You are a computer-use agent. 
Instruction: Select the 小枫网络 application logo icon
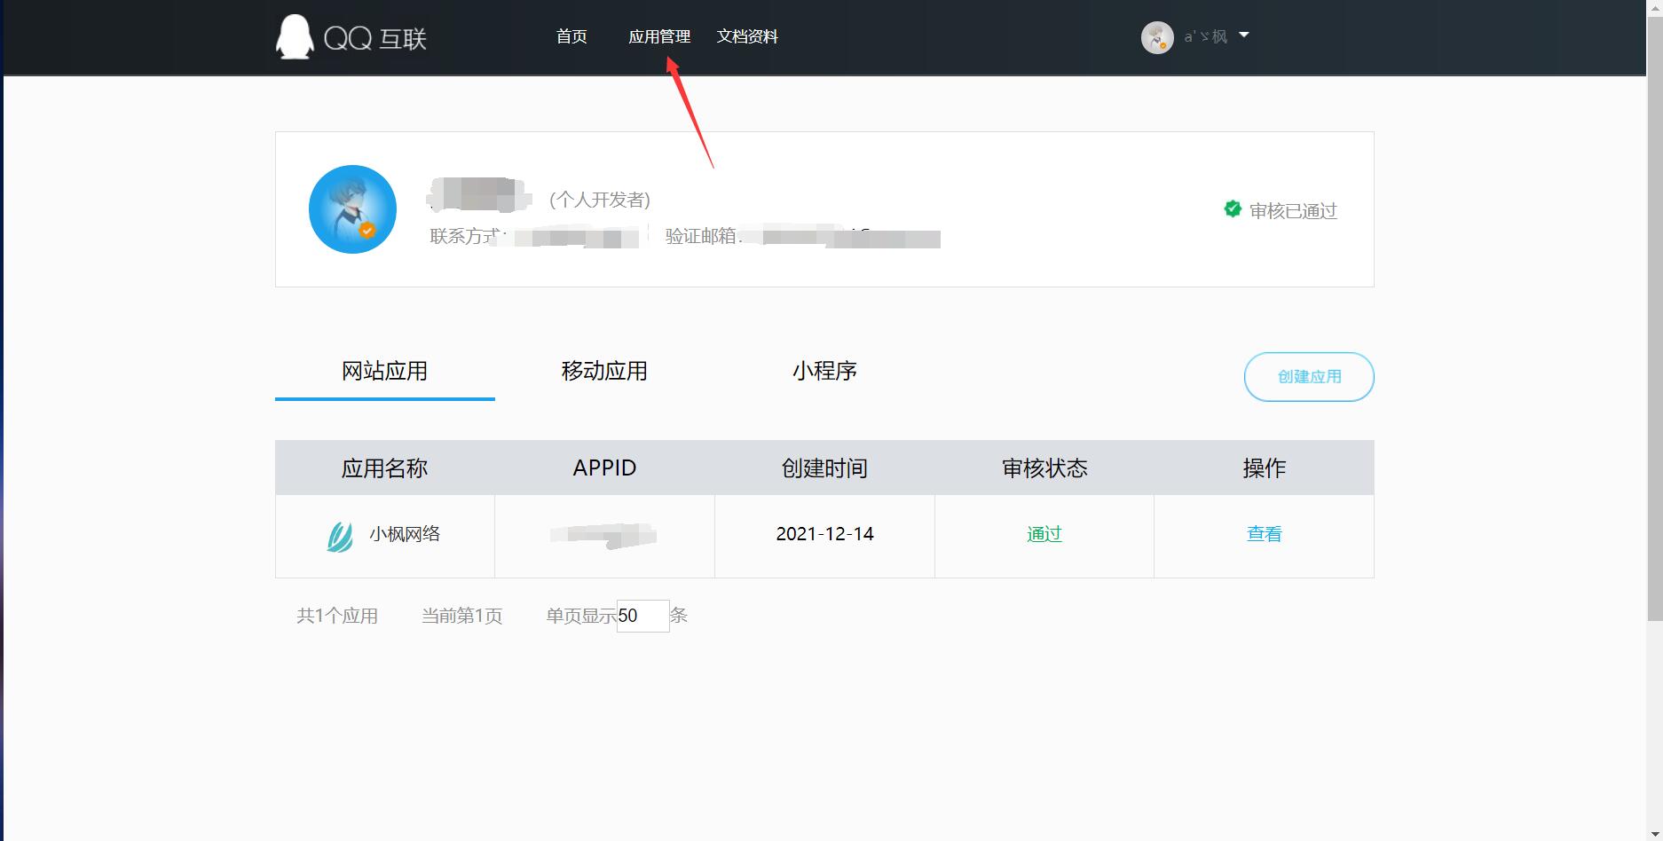pyautogui.click(x=341, y=535)
